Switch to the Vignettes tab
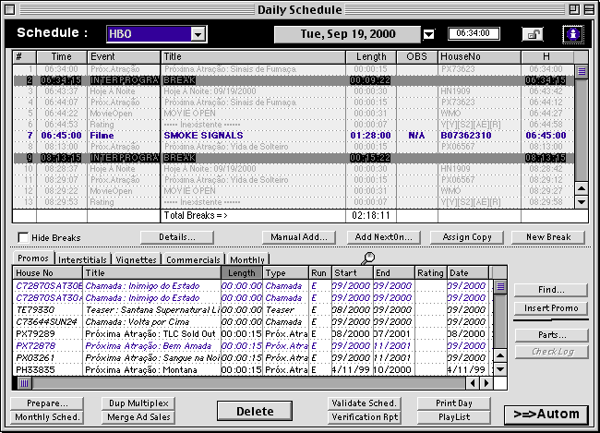 [x=137, y=259]
